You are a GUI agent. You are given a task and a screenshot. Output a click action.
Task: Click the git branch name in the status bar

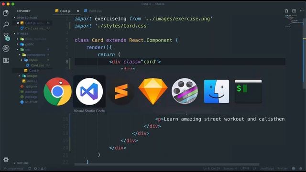pos(14,168)
